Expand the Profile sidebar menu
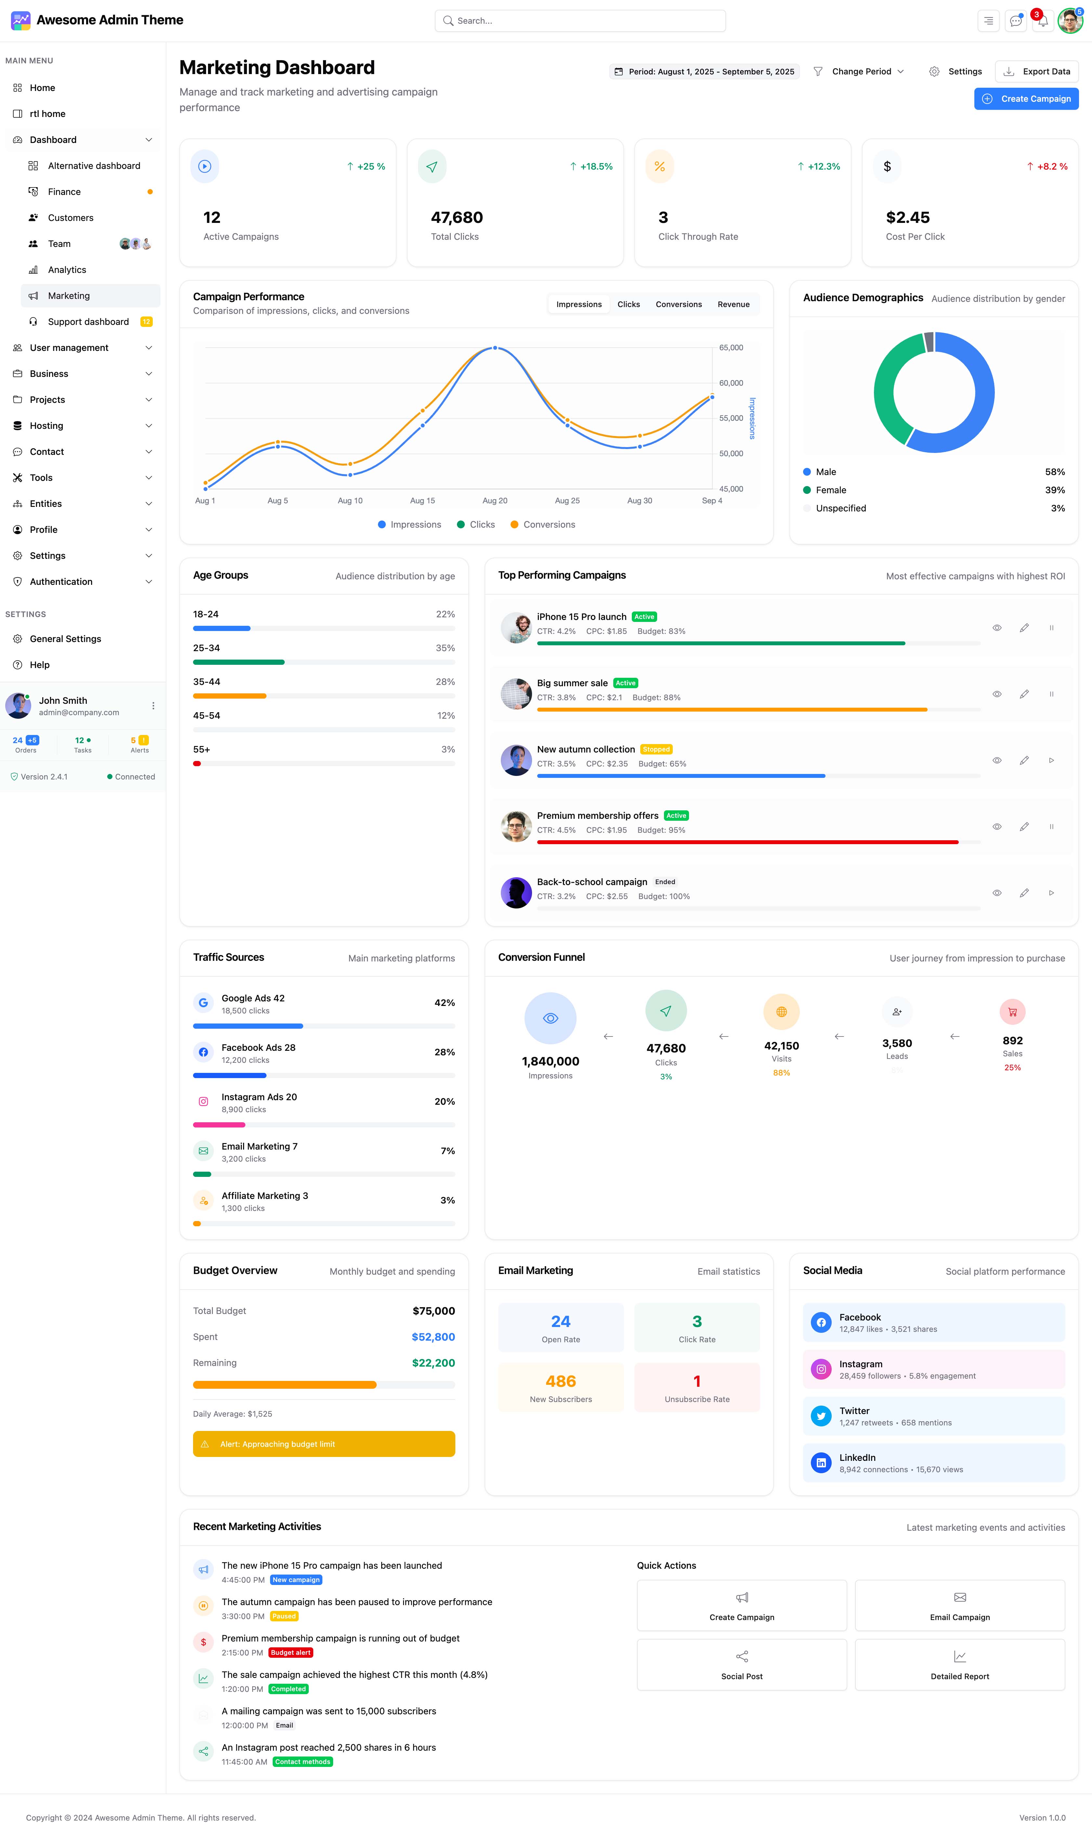This screenshot has width=1092, height=1841. (83, 530)
